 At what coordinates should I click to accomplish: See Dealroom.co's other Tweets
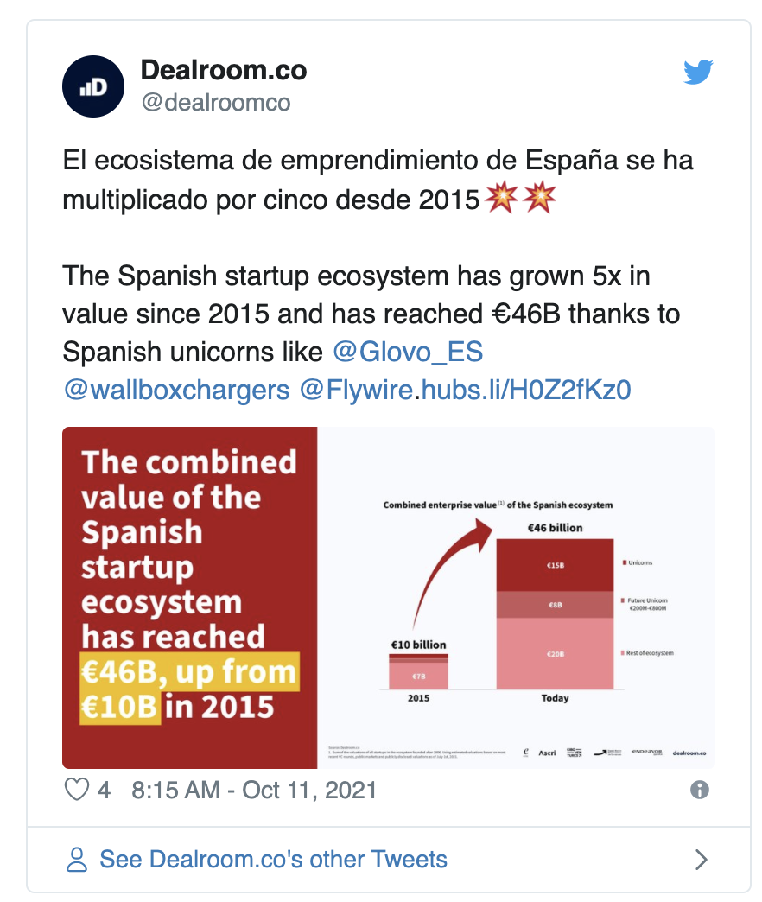273,860
